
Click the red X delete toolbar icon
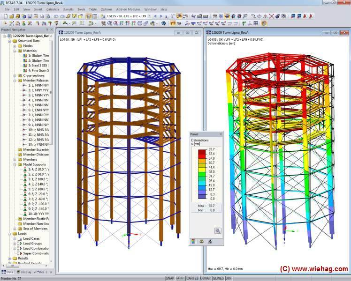click(x=271, y=16)
